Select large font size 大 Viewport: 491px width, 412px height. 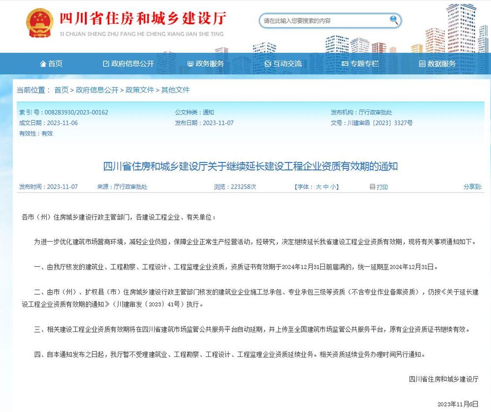click(x=318, y=187)
